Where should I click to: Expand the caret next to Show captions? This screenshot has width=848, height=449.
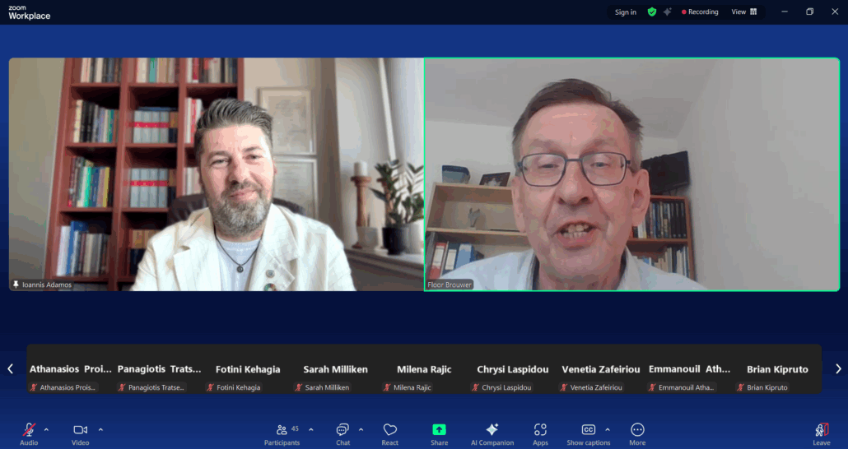click(608, 429)
